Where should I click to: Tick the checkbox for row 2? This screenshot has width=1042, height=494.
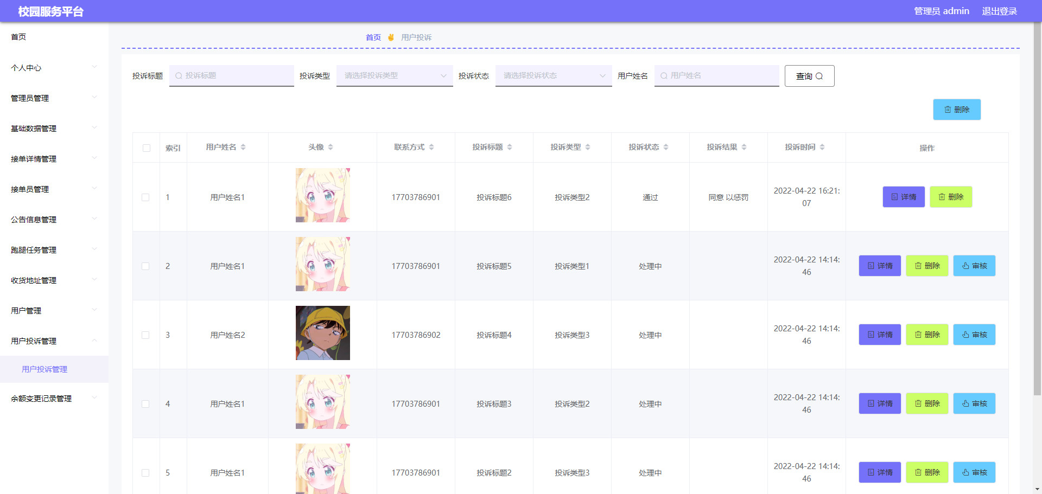(x=145, y=266)
